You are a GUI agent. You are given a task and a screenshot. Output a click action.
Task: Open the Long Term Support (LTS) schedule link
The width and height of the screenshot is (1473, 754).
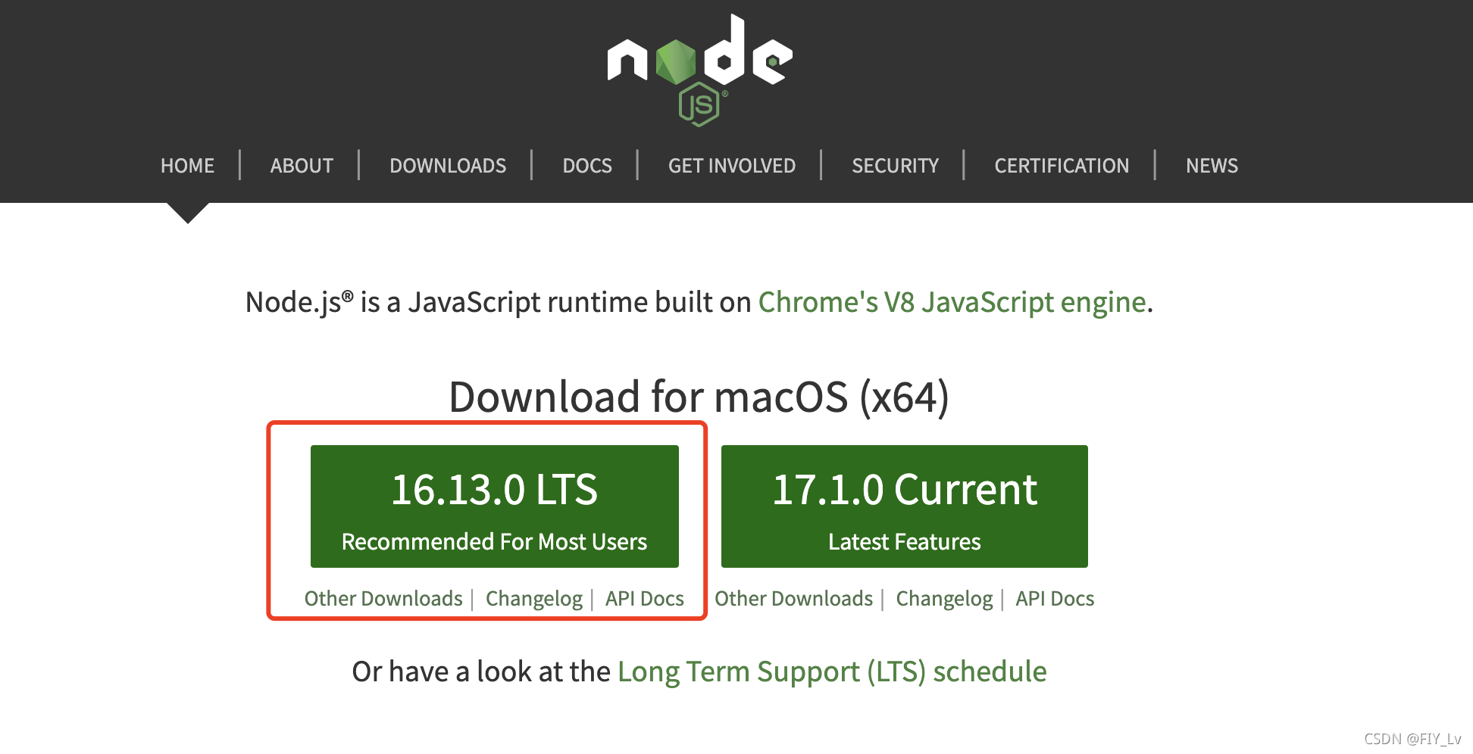[x=832, y=672]
